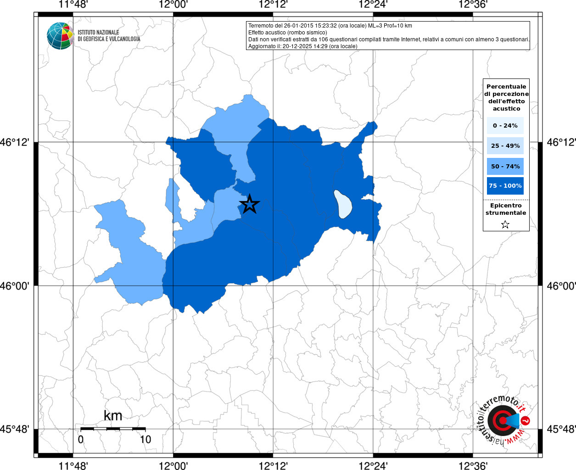Click the bottom axis label 12°24'

click(x=373, y=465)
